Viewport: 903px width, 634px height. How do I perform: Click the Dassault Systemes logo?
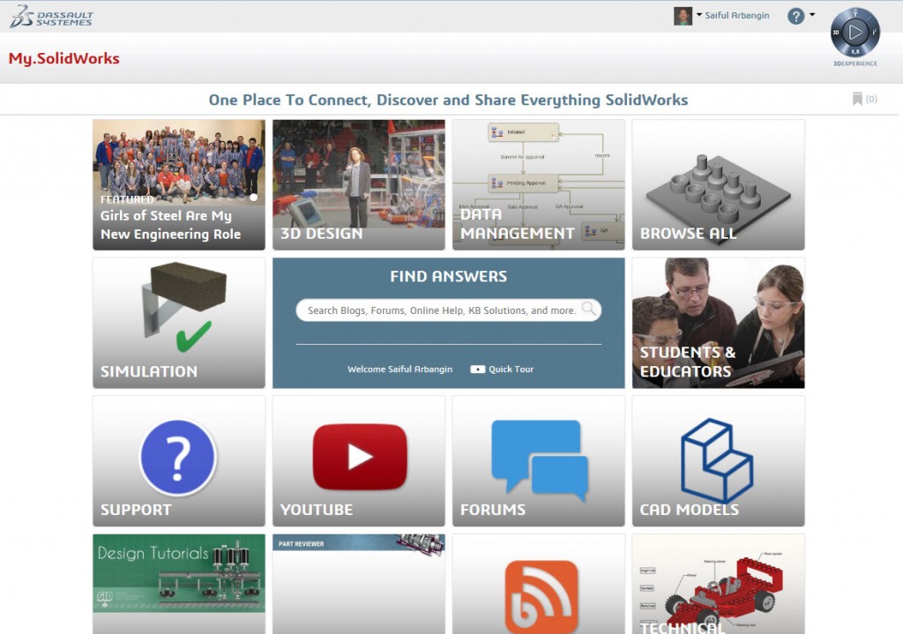click(51, 16)
